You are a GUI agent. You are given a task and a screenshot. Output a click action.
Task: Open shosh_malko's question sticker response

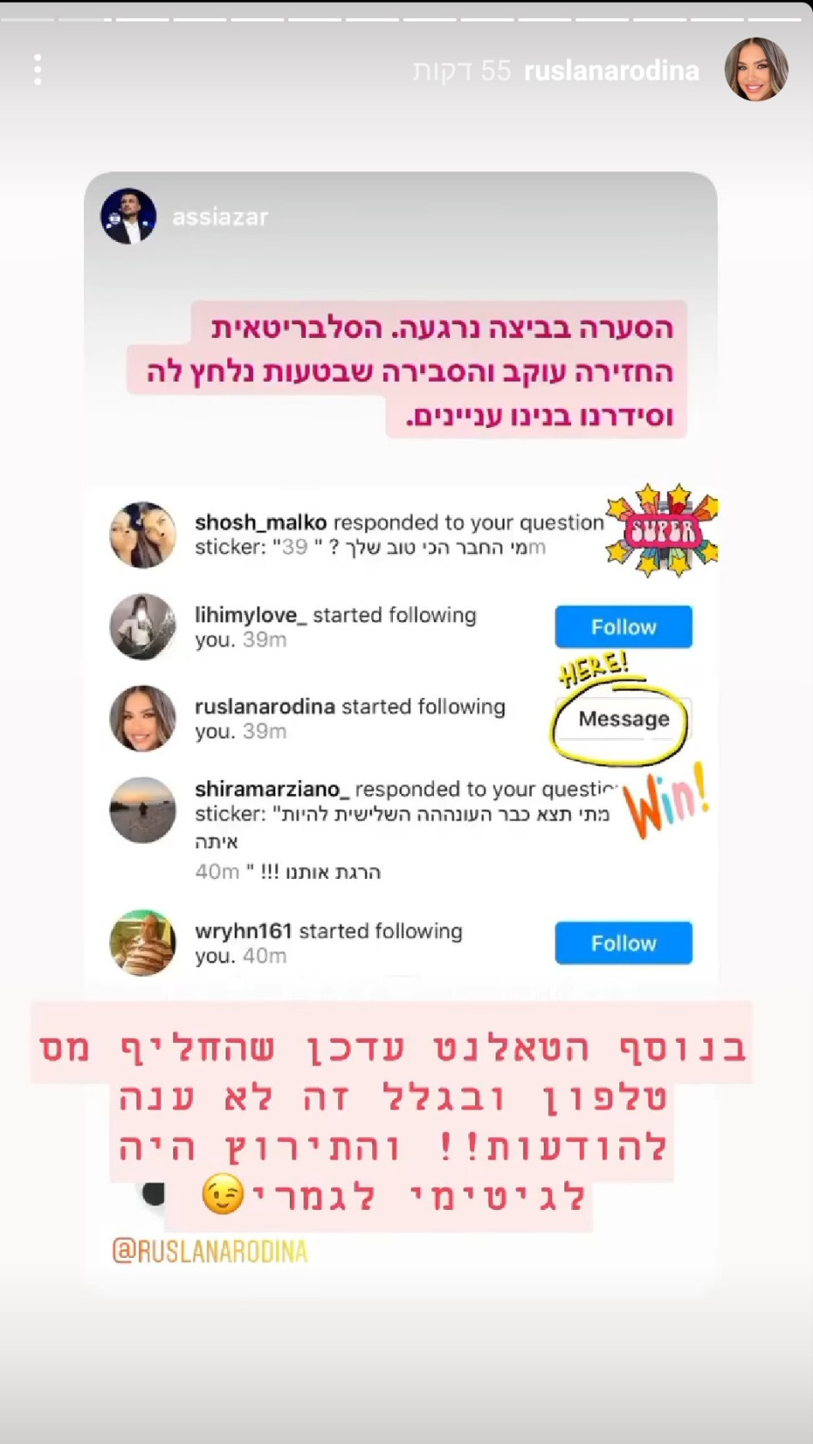tap(400, 534)
